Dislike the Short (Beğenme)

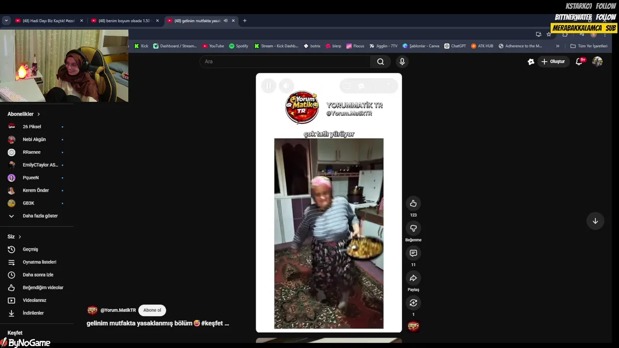pos(413,228)
